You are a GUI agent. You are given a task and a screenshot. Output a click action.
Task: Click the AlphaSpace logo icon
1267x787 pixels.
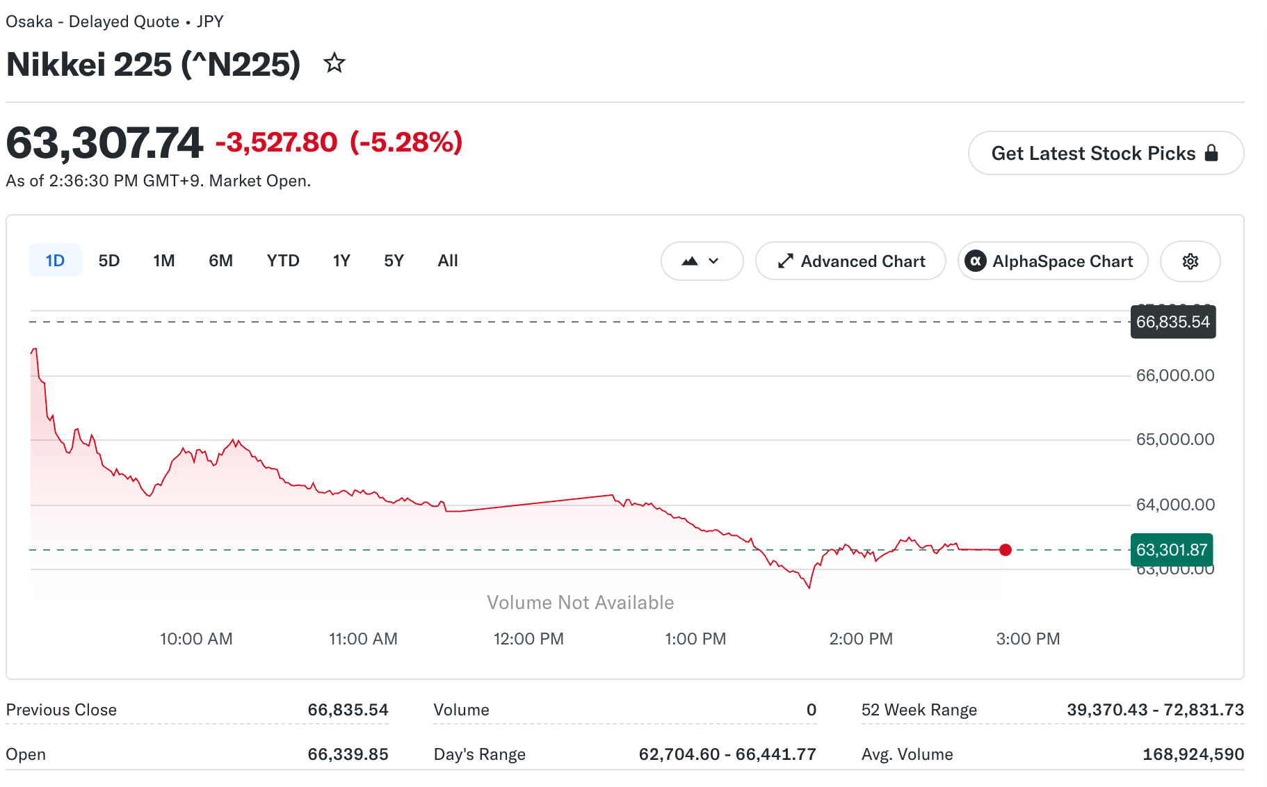pyautogui.click(x=976, y=261)
